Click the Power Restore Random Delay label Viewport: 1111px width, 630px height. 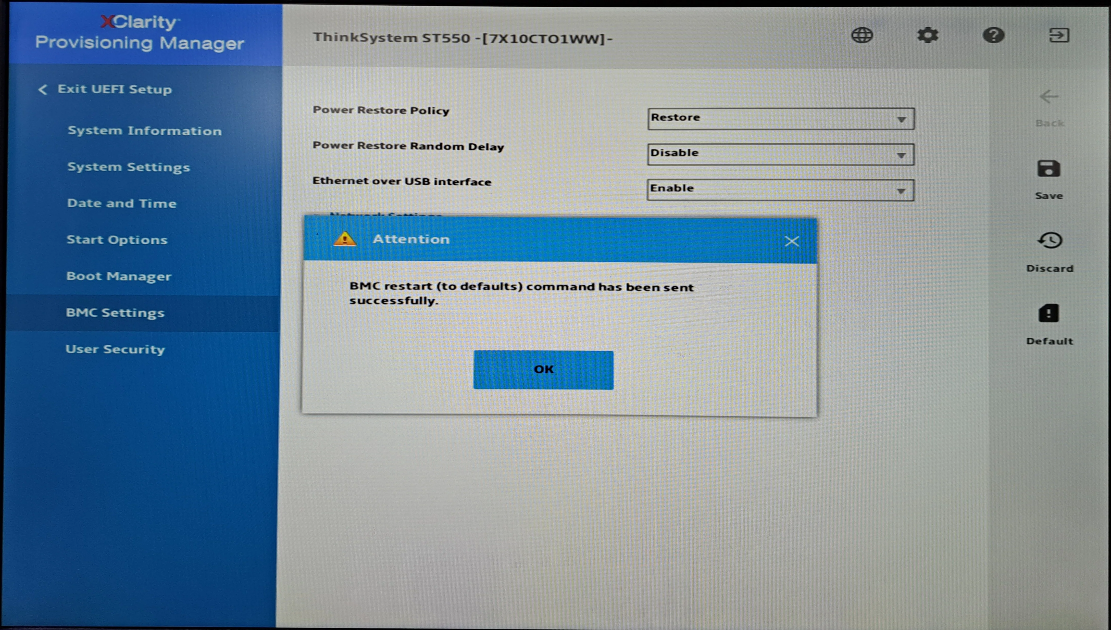[x=408, y=146]
